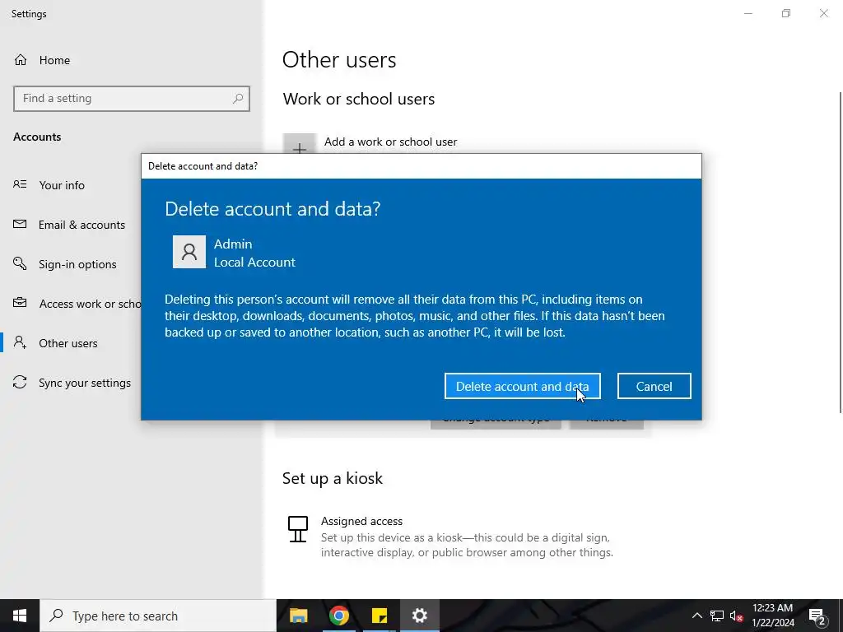This screenshot has height=632, width=843.
Task: Open the taskbar clock and date
Action: tap(772, 616)
